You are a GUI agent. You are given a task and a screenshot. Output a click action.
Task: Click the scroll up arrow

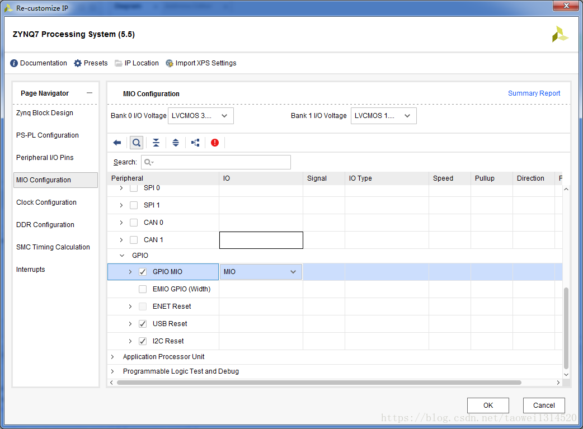[x=566, y=189]
